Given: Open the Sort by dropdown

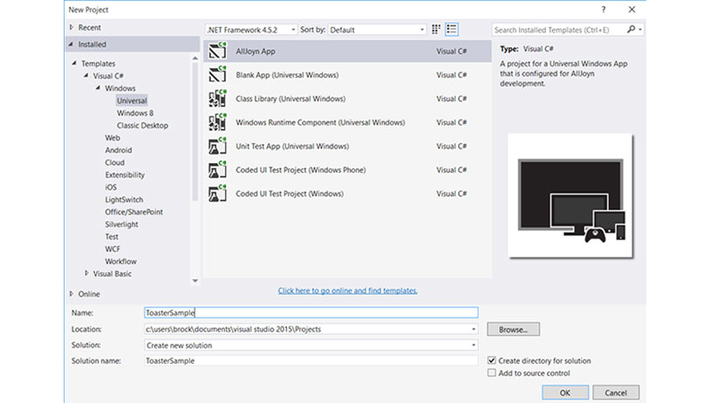Looking at the screenshot, I should click(377, 30).
